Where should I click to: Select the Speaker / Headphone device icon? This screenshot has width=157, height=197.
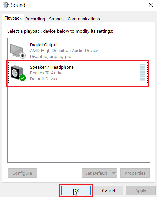pyautogui.click(x=18, y=73)
